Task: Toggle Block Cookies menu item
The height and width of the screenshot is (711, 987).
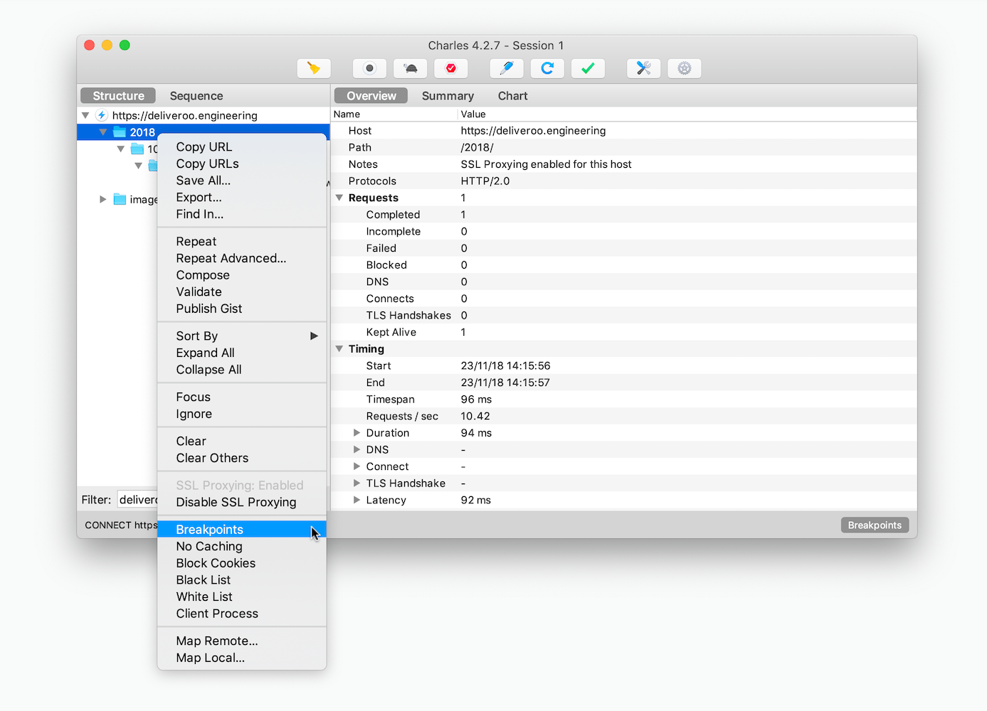Action: pos(242,563)
